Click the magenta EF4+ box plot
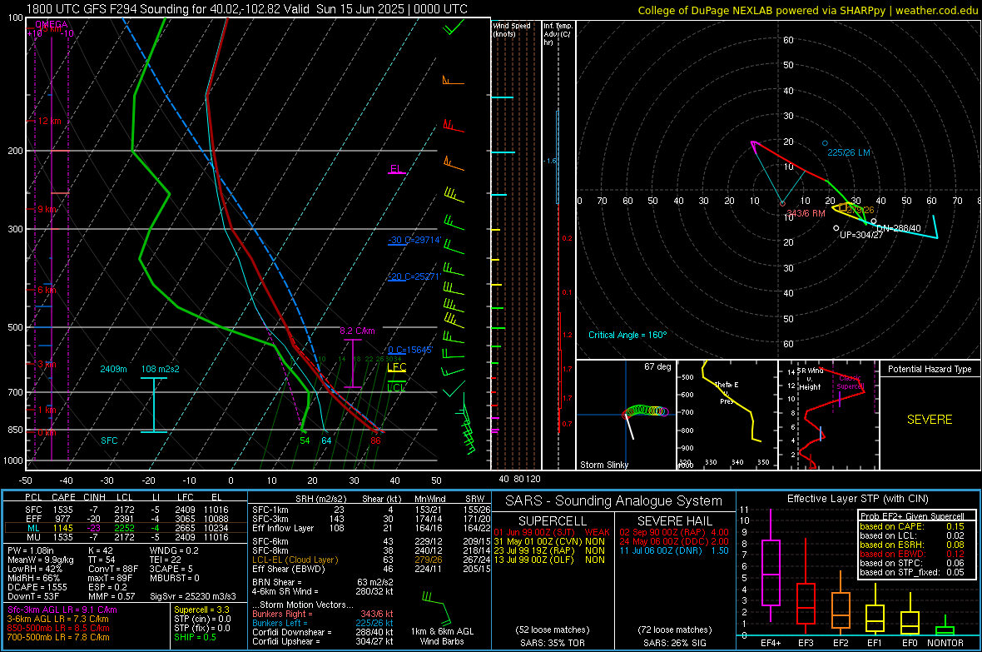Screen dimensions: 982x652 pyautogui.click(x=771, y=565)
